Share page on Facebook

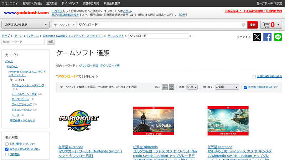click(x=268, y=37)
